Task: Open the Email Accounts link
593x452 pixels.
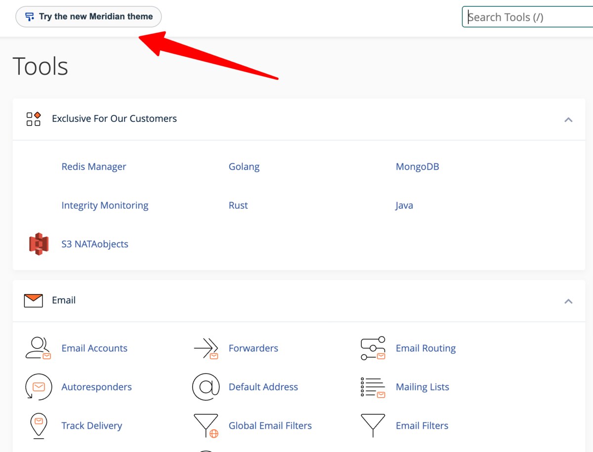Action: coord(94,348)
